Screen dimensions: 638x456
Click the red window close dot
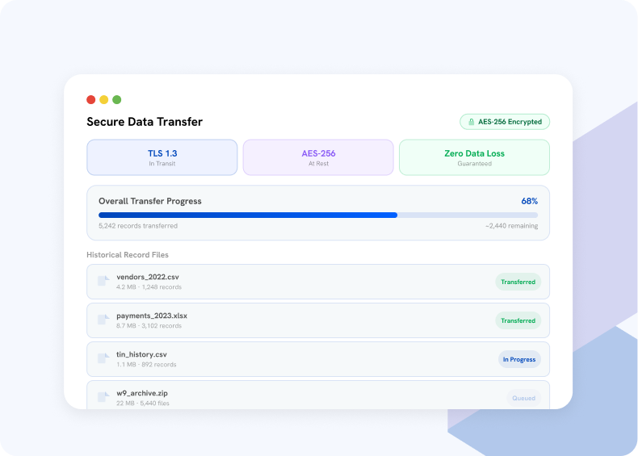pyautogui.click(x=91, y=99)
